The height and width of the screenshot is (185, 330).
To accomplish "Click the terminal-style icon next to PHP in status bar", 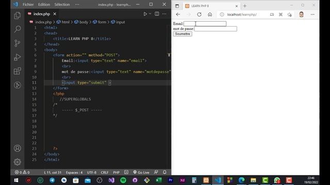I will click(126, 172).
